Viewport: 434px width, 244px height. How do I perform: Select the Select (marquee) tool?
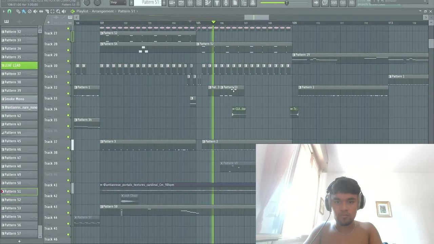53,11
